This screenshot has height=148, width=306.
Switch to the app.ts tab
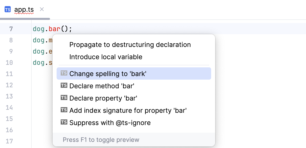24,10
